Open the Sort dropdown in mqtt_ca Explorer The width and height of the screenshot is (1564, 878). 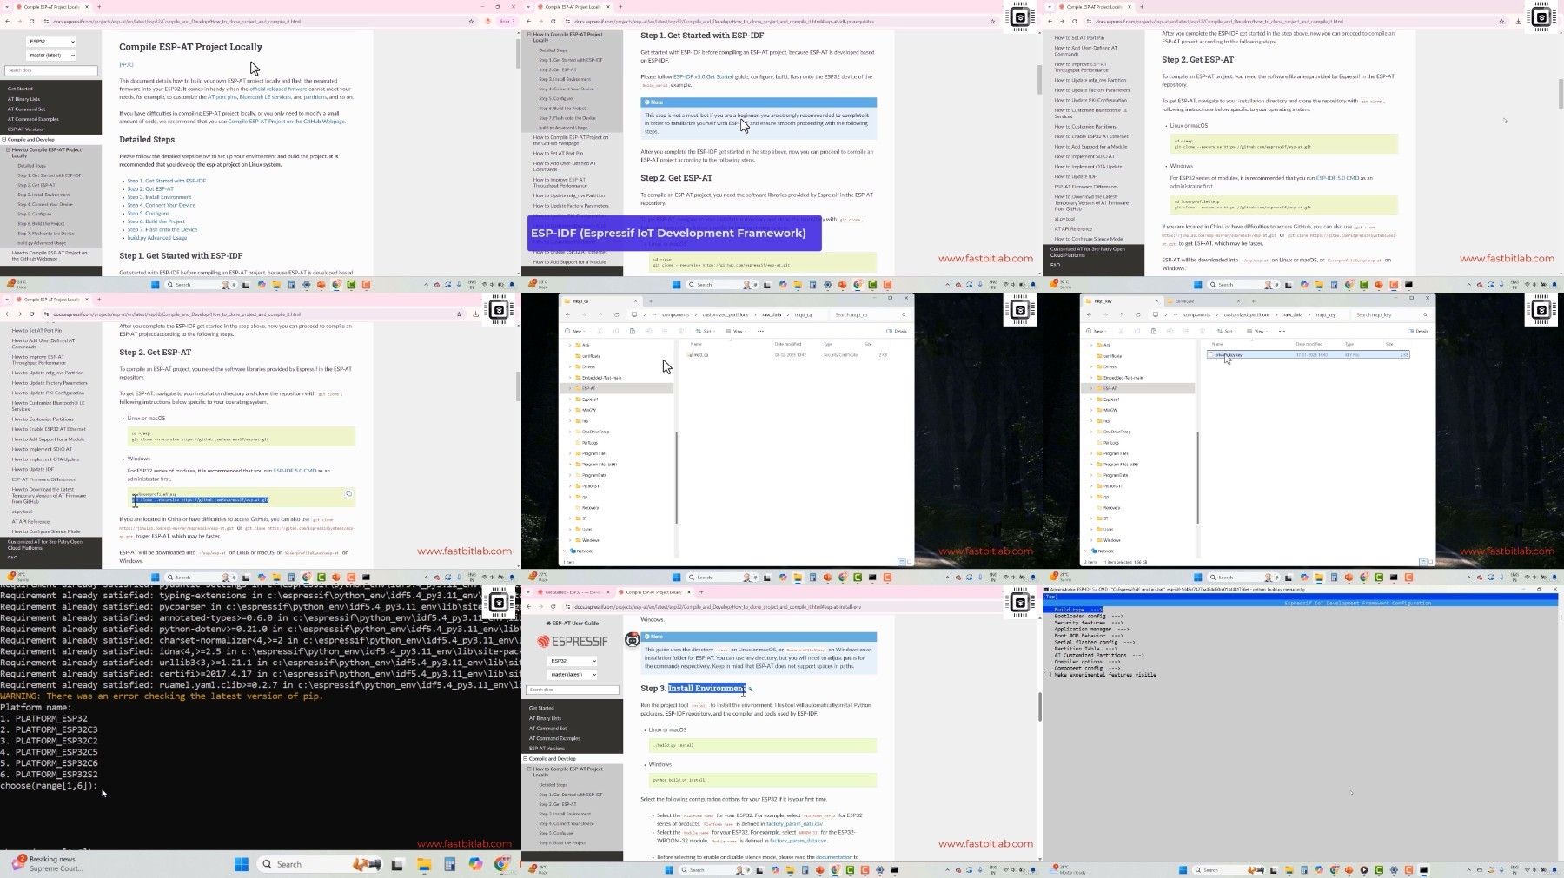tap(707, 331)
